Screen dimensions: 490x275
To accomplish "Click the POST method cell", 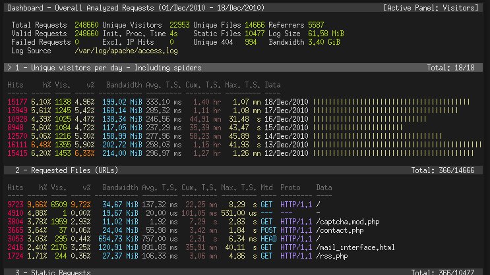I will click(x=268, y=230).
